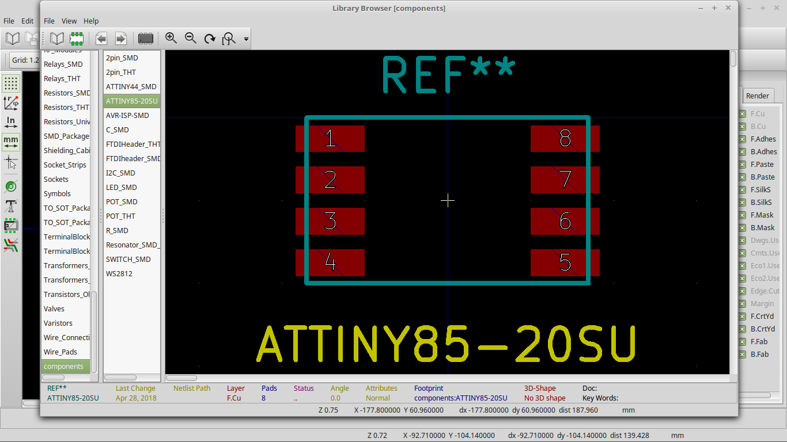Open Grid size dropdown in background editor
The image size is (787, 442).
[25, 60]
